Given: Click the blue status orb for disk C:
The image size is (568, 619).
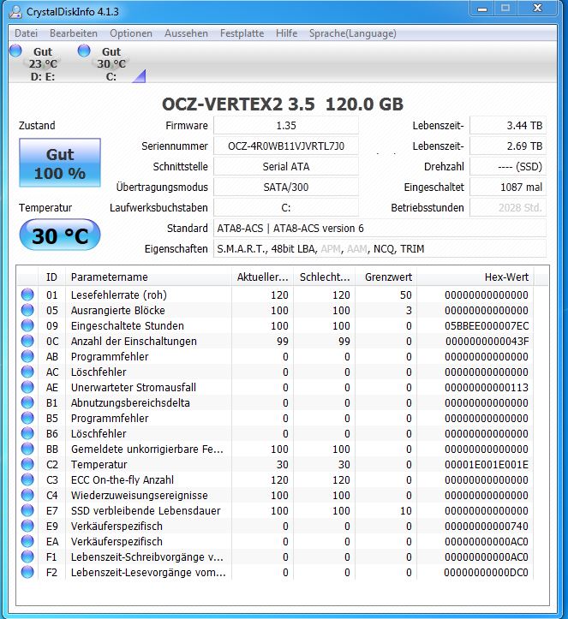Looking at the screenshot, I should pyautogui.click(x=84, y=51).
